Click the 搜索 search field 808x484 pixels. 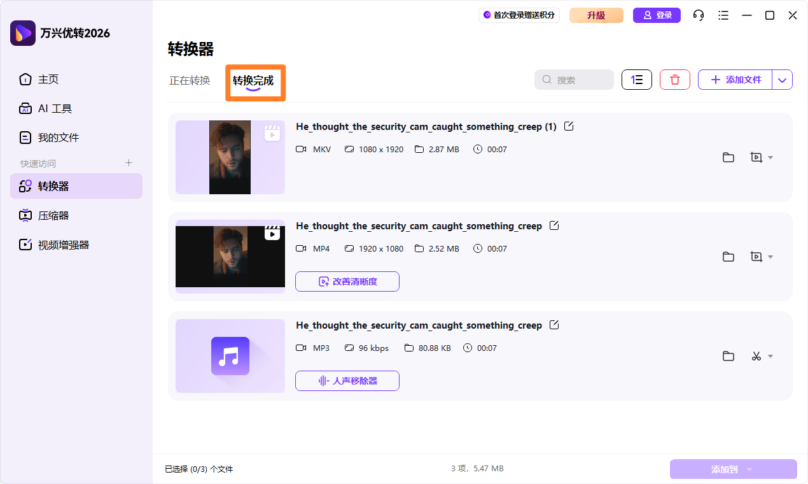574,80
